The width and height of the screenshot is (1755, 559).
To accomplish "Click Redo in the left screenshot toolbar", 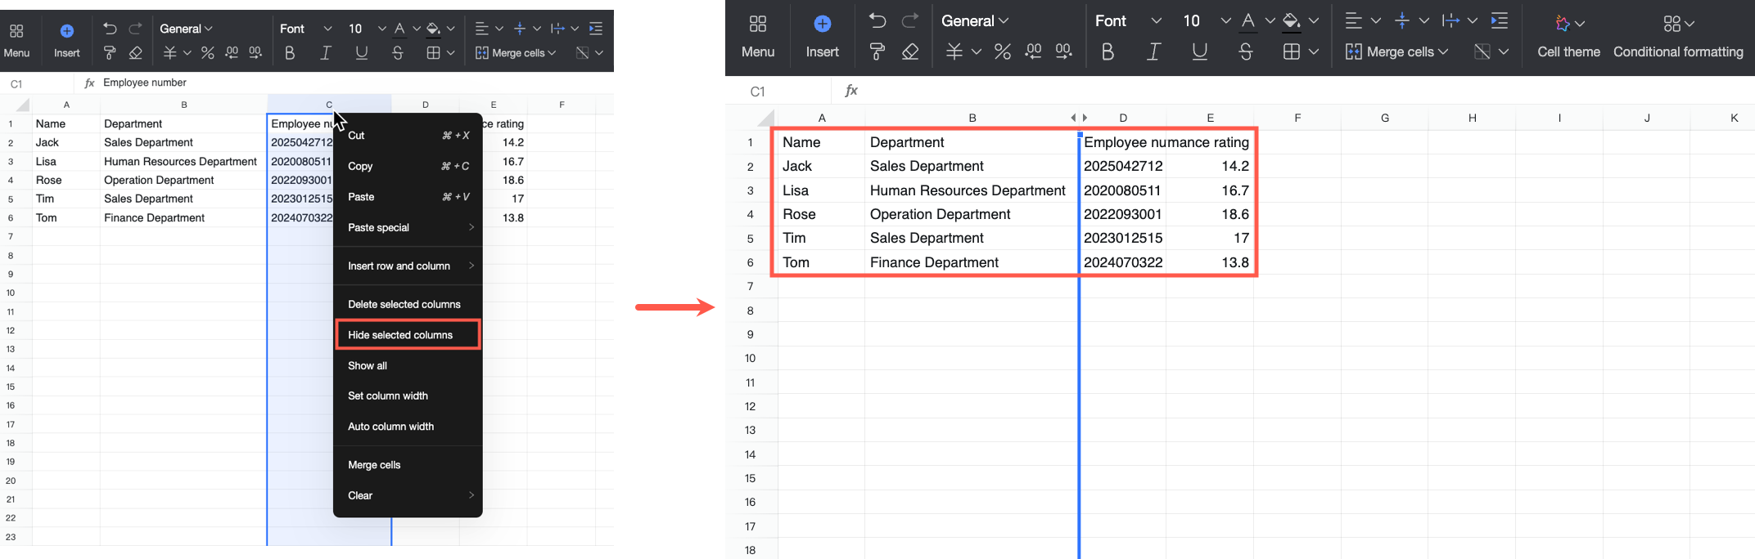I will tap(136, 29).
